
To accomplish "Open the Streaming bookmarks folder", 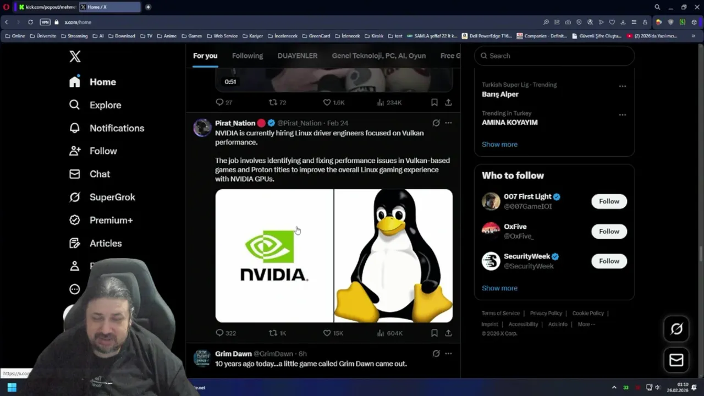I will 74,36.
